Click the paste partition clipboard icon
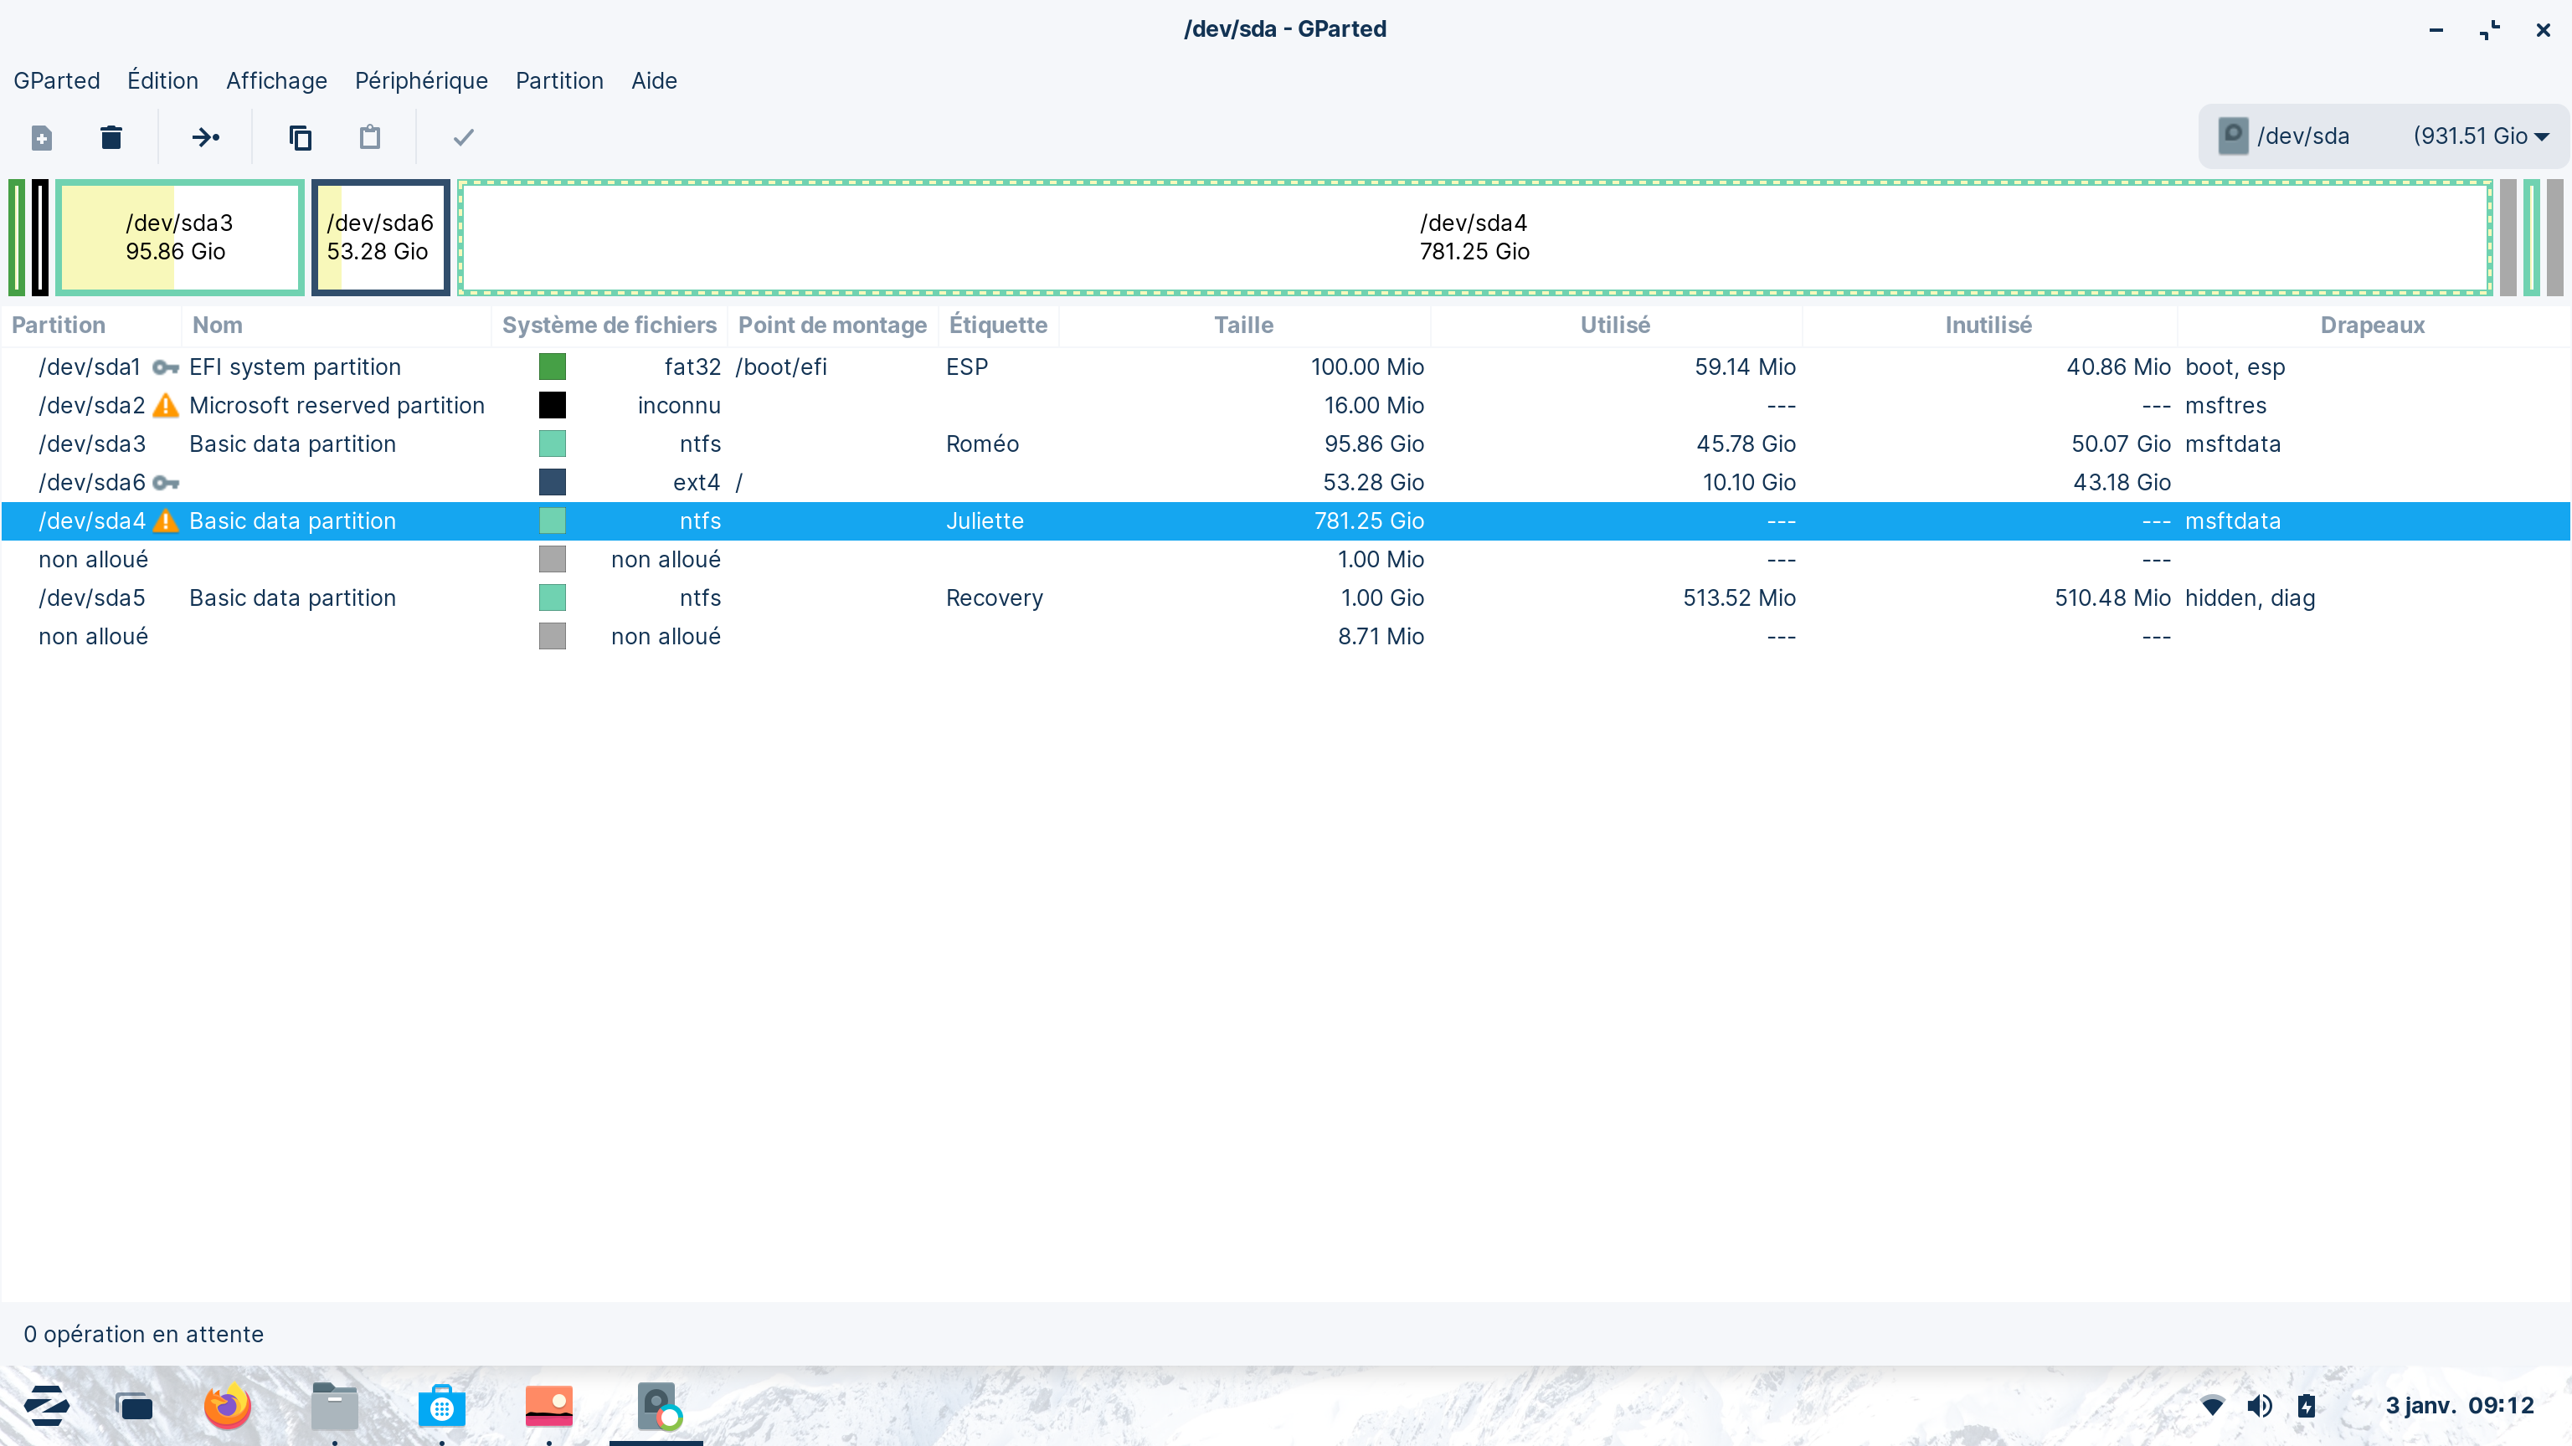Viewport: 2572px width, 1446px height. pyautogui.click(x=369, y=138)
